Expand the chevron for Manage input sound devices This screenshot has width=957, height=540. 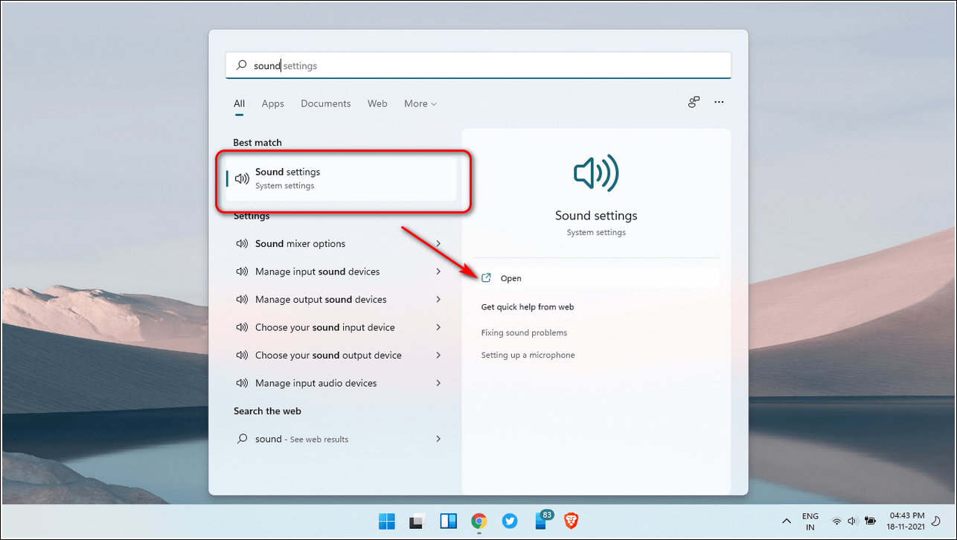click(438, 271)
